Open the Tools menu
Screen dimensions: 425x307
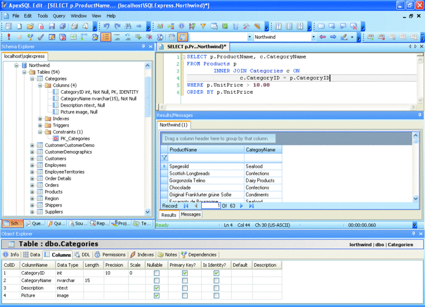pos(42,16)
